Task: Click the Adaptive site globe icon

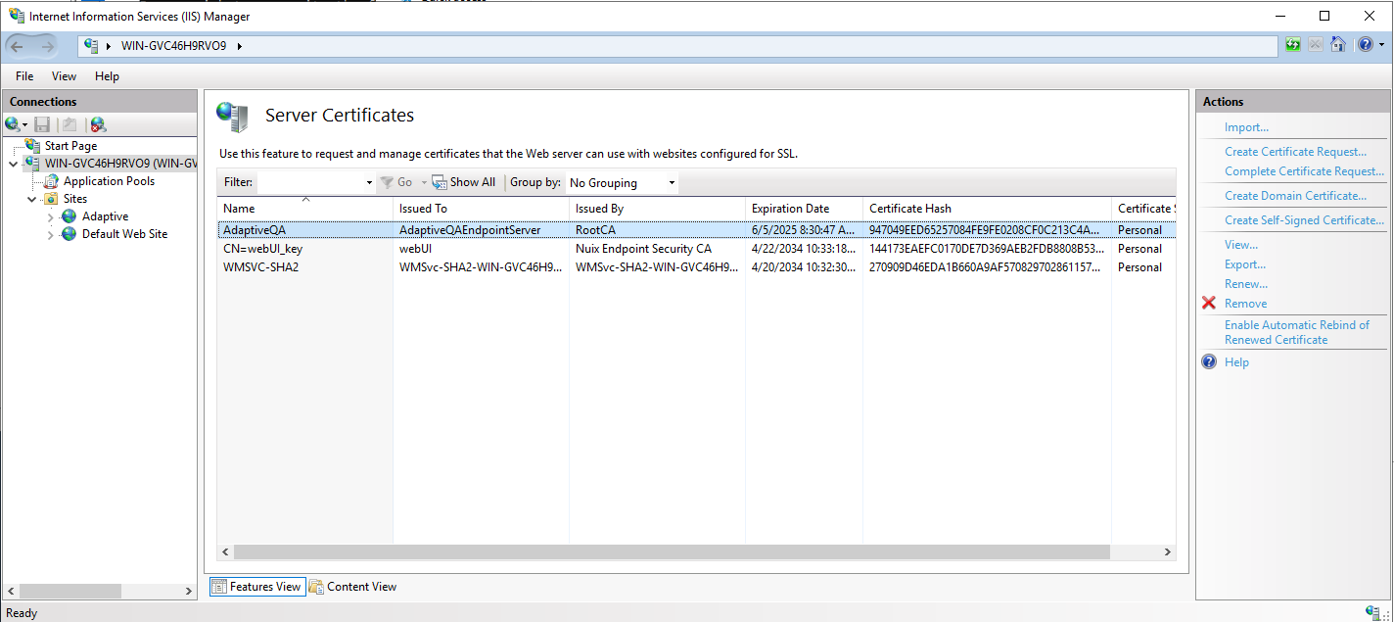Action: tap(69, 216)
